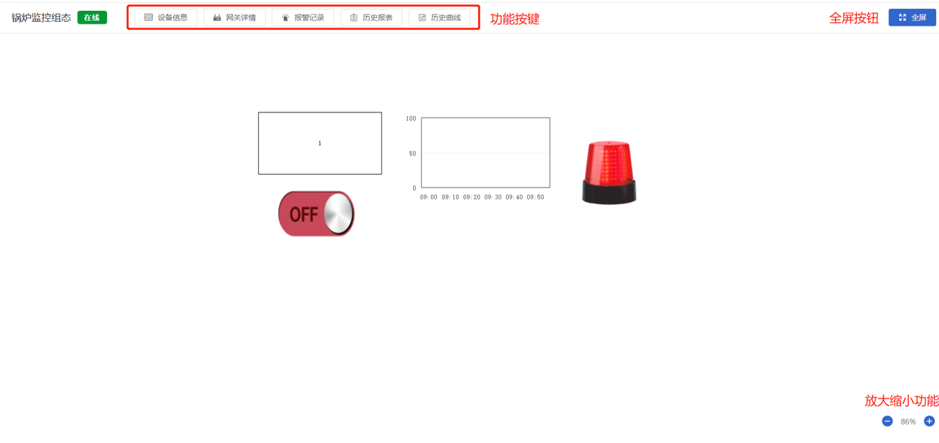Click the 历史报表 clipboard icon
Image resolution: width=939 pixels, height=443 pixels.
(354, 18)
